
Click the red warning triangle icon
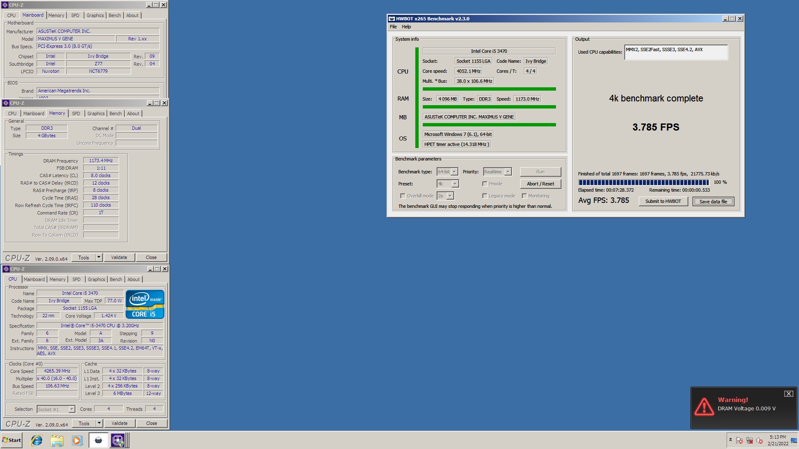[x=704, y=407]
